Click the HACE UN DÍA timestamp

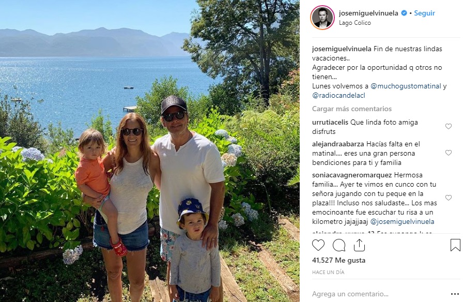tap(328, 272)
